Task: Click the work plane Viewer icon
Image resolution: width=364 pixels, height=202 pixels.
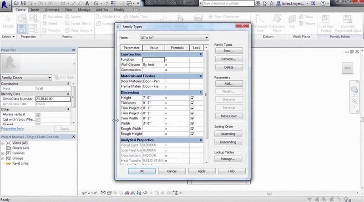Action: click(x=307, y=24)
